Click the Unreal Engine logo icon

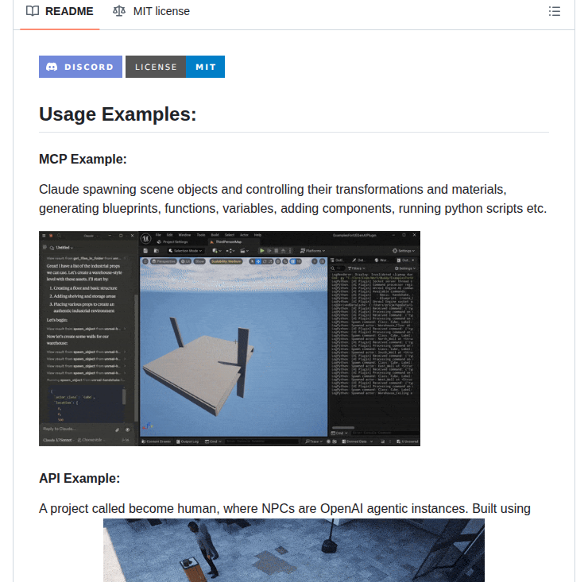click(x=146, y=237)
